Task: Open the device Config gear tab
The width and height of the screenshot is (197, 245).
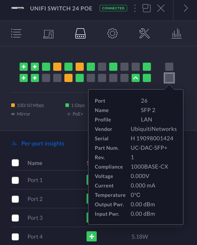Action: [x=112, y=33]
